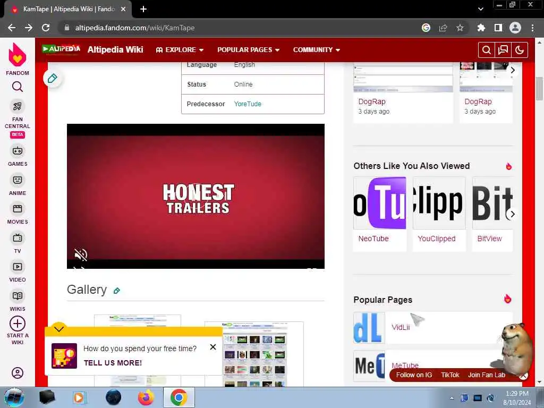Click the Altipedia green logo image
The height and width of the screenshot is (408, 544).
pyautogui.click(x=61, y=49)
